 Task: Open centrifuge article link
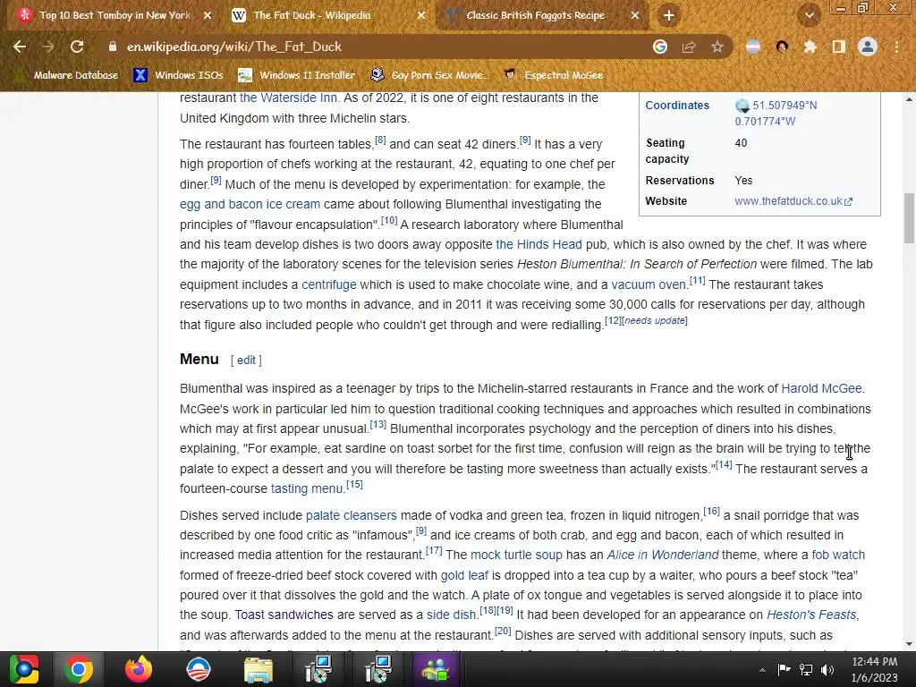click(329, 285)
